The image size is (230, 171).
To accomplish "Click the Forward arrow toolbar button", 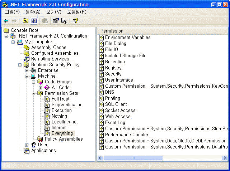I will coord(14,21).
